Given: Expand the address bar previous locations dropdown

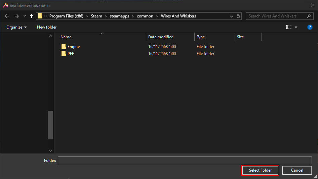Looking at the screenshot, I should [232, 16].
